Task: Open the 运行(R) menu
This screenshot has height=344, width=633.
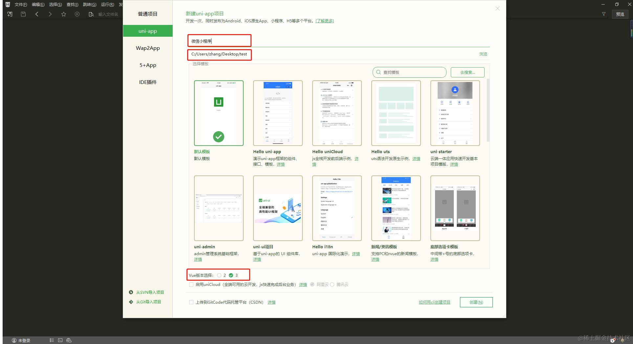Action: 107,4
